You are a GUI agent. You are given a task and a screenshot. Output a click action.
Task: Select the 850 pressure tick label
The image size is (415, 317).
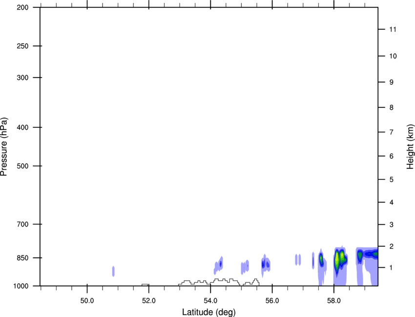point(22,258)
